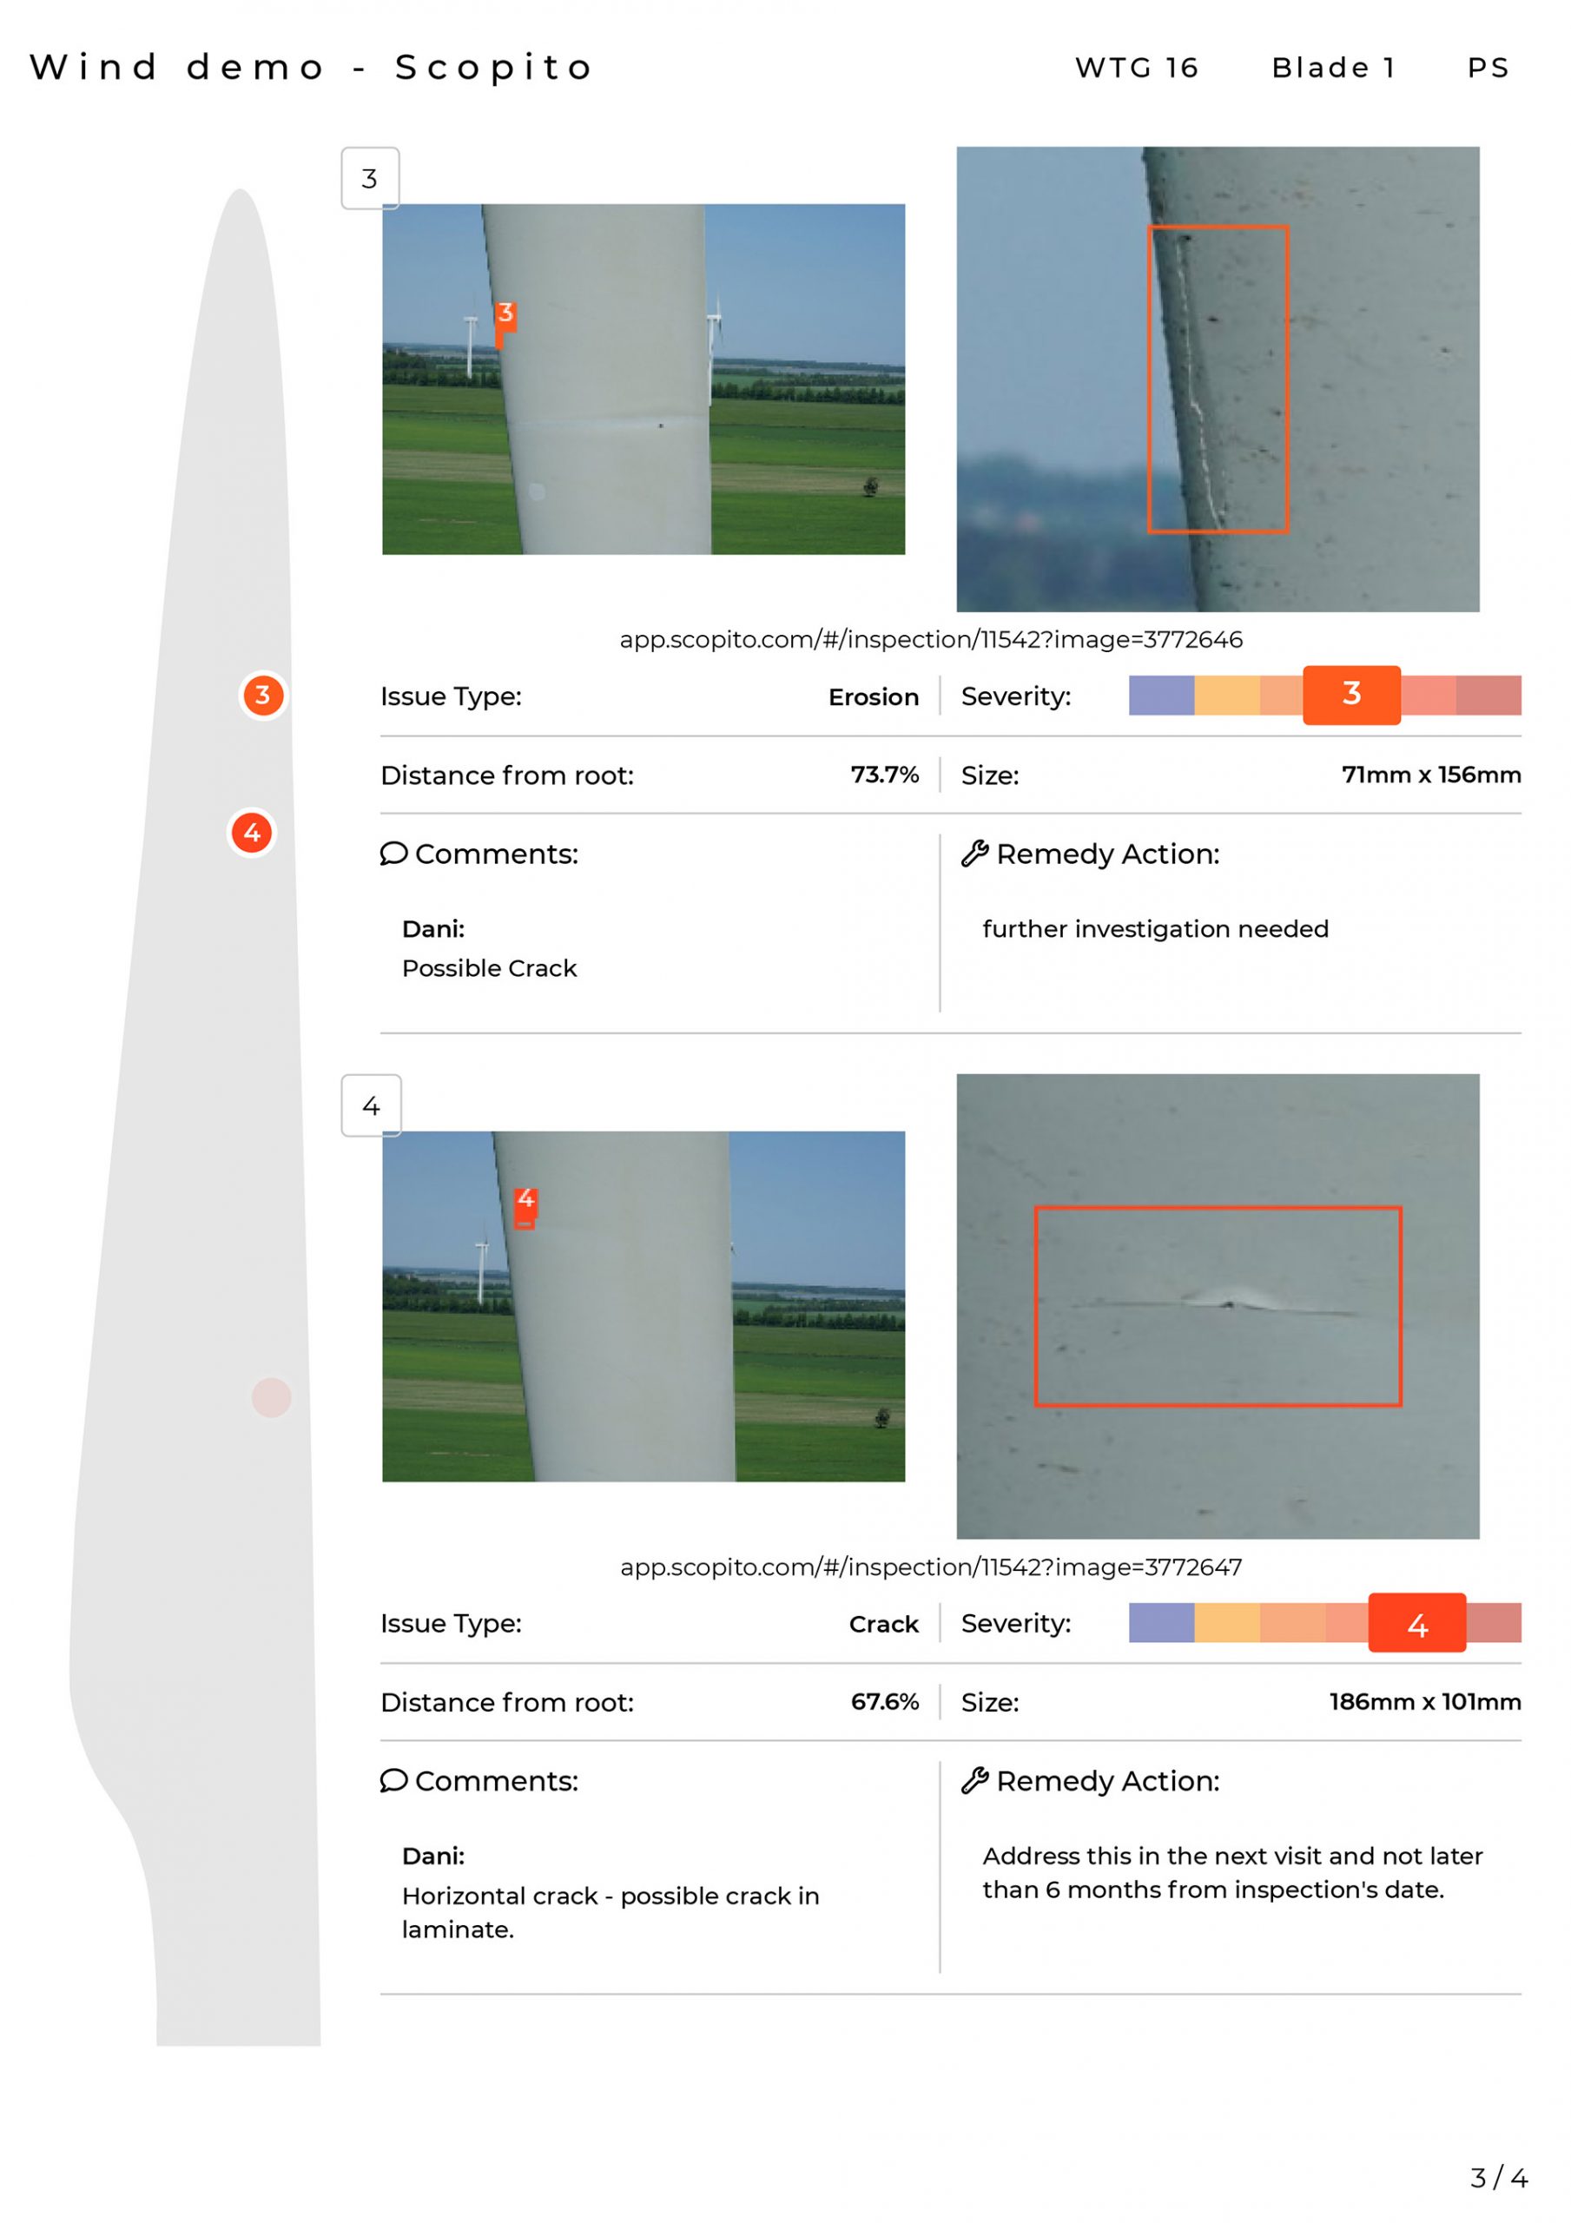Image resolution: width=1571 pixels, height=2223 pixels.
Task: Click the Comments speech bubble icon for issue 3
Action: click(x=393, y=853)
